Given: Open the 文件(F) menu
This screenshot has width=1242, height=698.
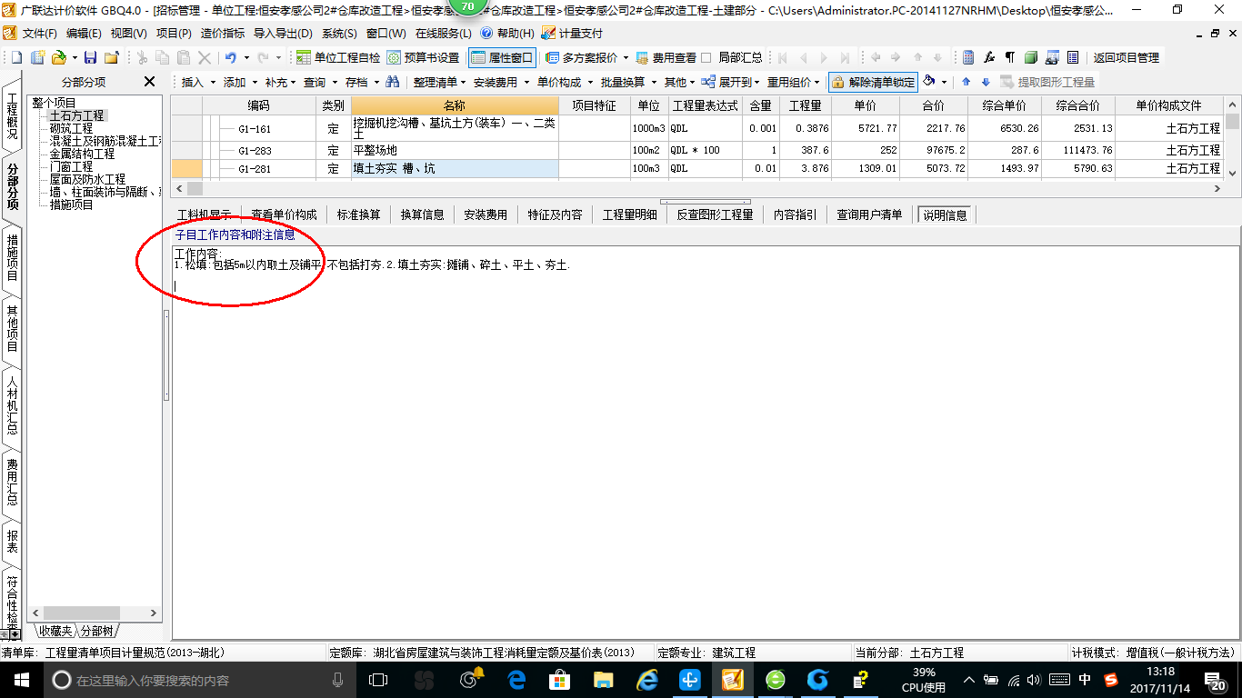Looking at the screenshot, I should click(x=39, y=33).
